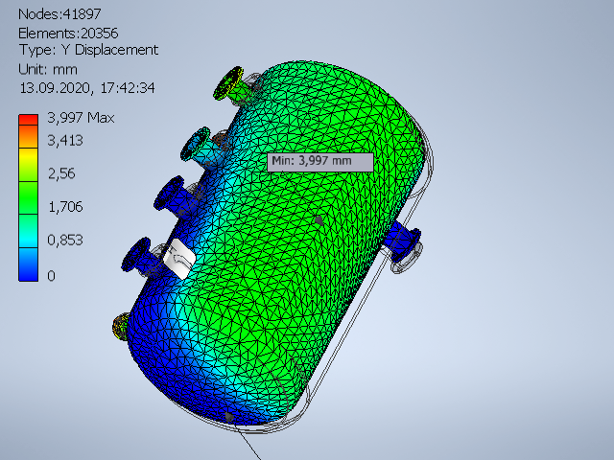Click the blue flanged nozzle on the vessel's right end
The height and width of the screenshot is (460, 614).
tap(403, 241)
